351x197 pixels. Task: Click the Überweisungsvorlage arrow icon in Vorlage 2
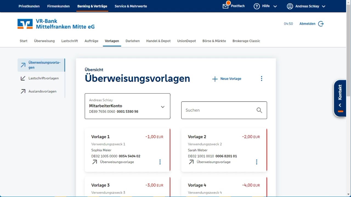coord(191,162)
